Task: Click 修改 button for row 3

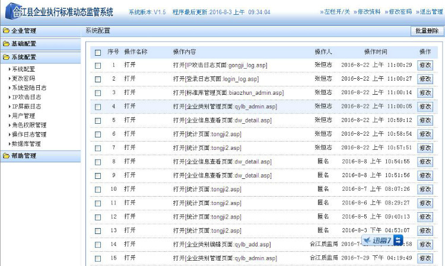Action: 425,92
